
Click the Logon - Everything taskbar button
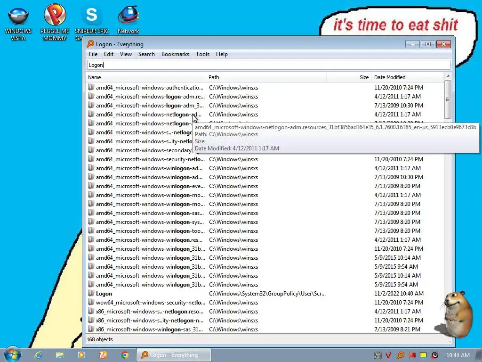coord(174,355)
